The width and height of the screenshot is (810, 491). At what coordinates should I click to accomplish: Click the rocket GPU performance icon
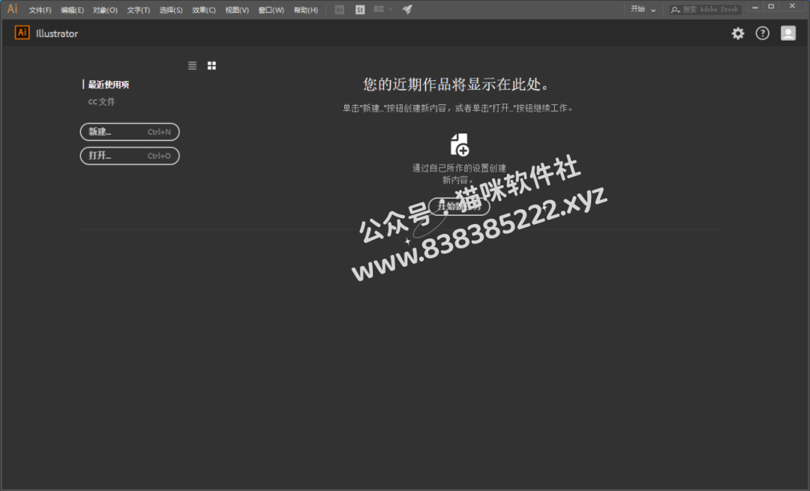tap(407, 9)
